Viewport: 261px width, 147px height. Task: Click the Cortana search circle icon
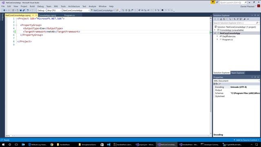point(10,145)
